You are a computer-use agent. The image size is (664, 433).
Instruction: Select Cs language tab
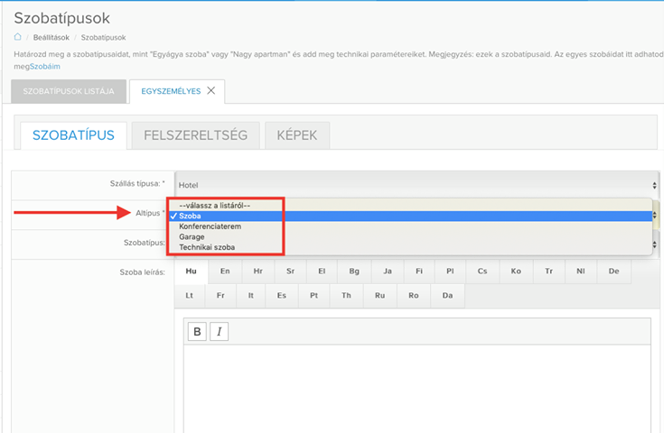click(x=482, y=272)
